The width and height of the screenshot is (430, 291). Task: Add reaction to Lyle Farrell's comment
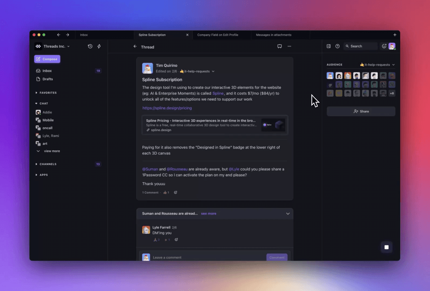click(176, 239)
